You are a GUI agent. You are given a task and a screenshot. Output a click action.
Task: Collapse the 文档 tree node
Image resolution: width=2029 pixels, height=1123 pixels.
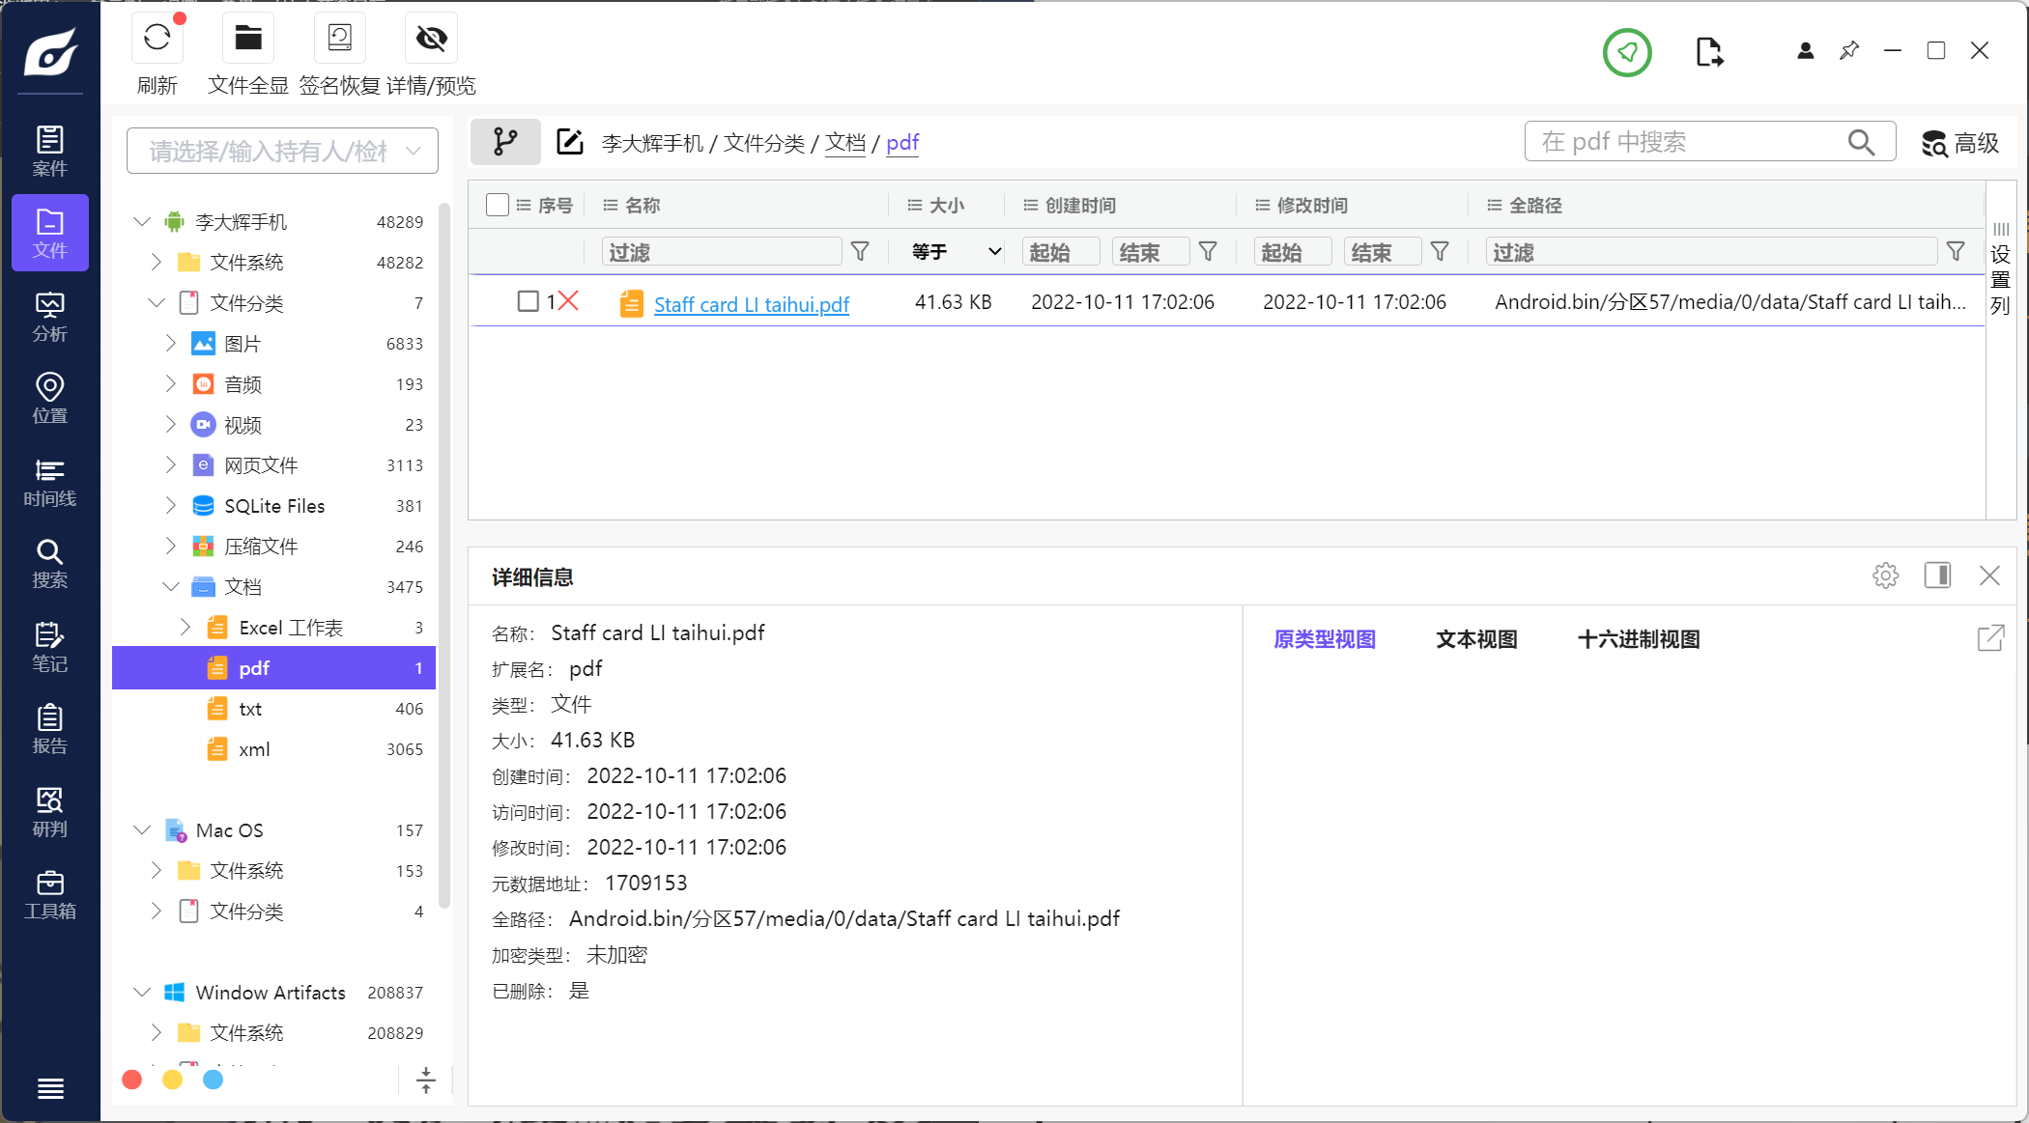[171, 586]
